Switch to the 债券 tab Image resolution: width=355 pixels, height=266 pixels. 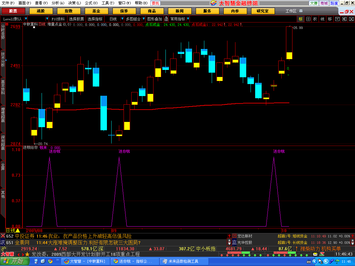(124, 11)
